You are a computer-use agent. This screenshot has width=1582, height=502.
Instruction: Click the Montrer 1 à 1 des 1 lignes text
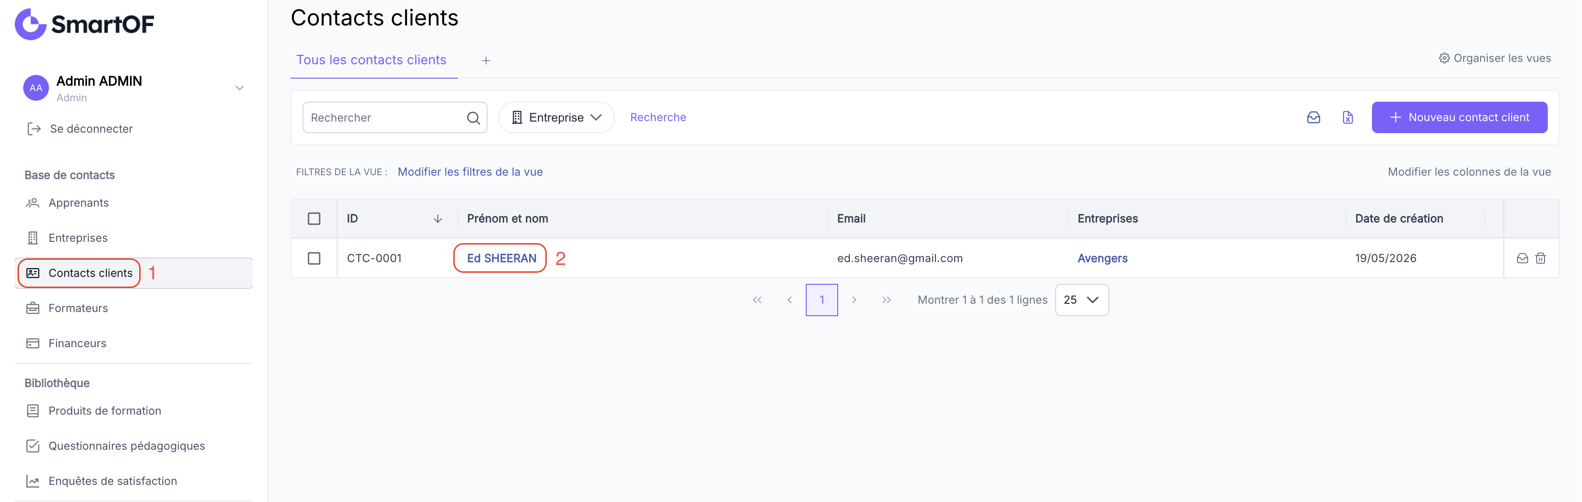point(982,300)
